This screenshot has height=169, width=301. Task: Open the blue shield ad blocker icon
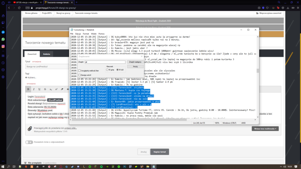tap(263, 8)
